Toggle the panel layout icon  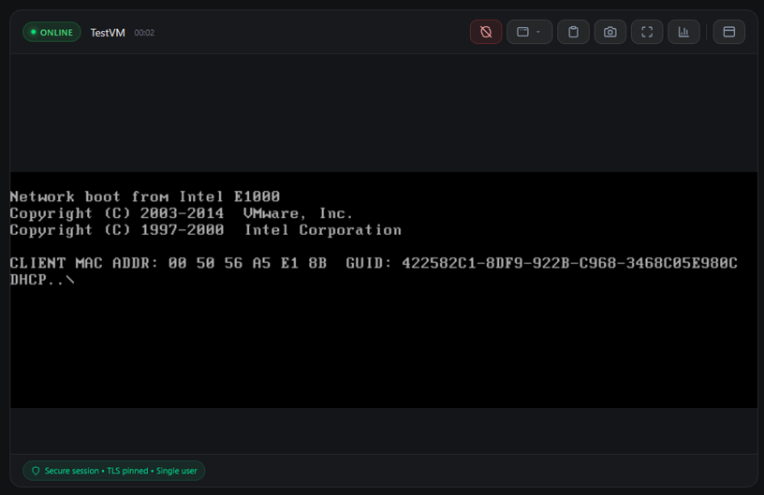pos(729,32)
